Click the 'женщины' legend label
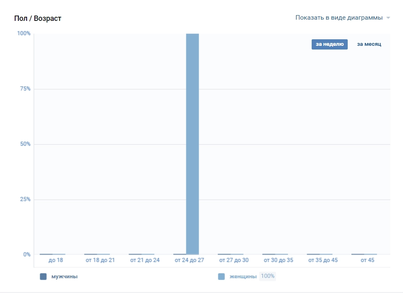 (x=243, y=277)
